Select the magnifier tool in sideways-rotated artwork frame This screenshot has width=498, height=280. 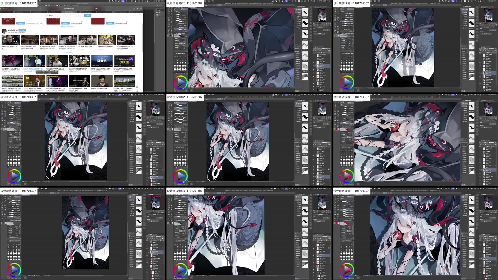(x=335, y=103)
